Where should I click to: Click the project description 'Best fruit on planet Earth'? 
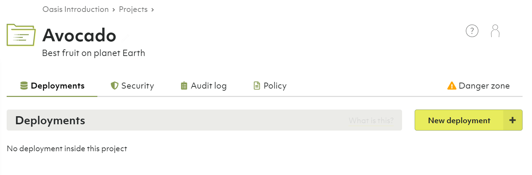click(94, 53)
